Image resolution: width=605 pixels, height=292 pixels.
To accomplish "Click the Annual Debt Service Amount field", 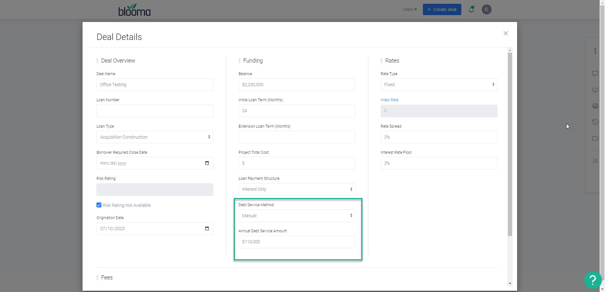I will point(297,242).
